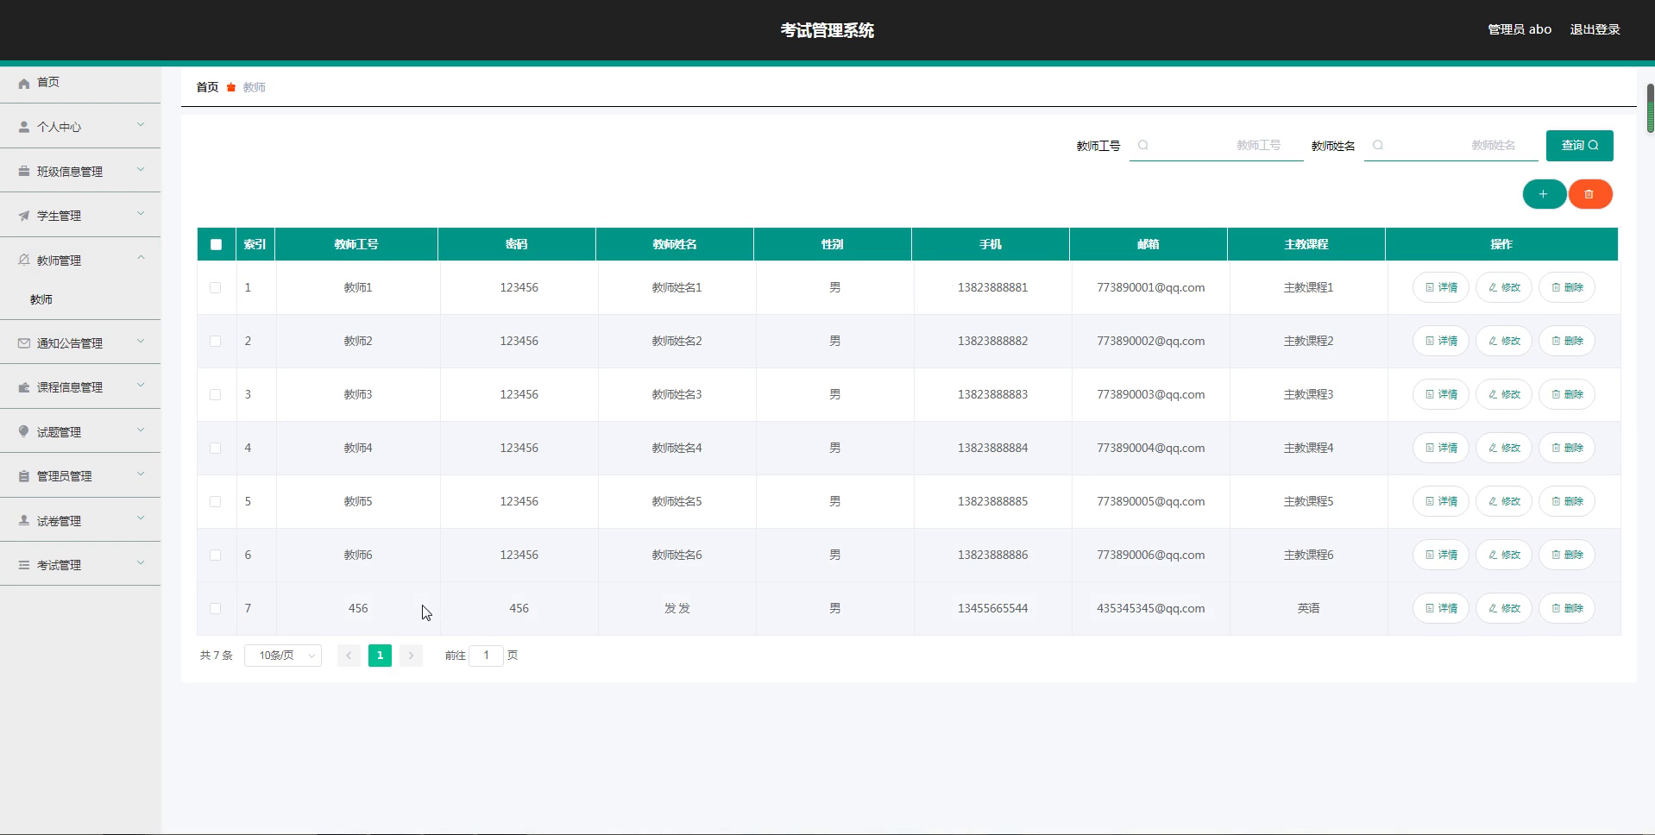
Task: Expand 管理员管理 menu chevron
Action: pos(141,474)
